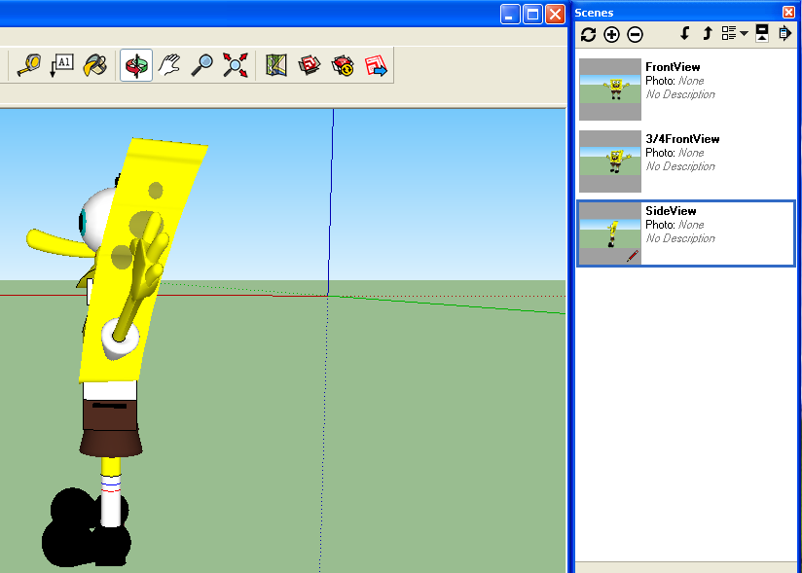802x573 pixels.
Task: Add a new scene with plus icon
Action: point(612,35)
